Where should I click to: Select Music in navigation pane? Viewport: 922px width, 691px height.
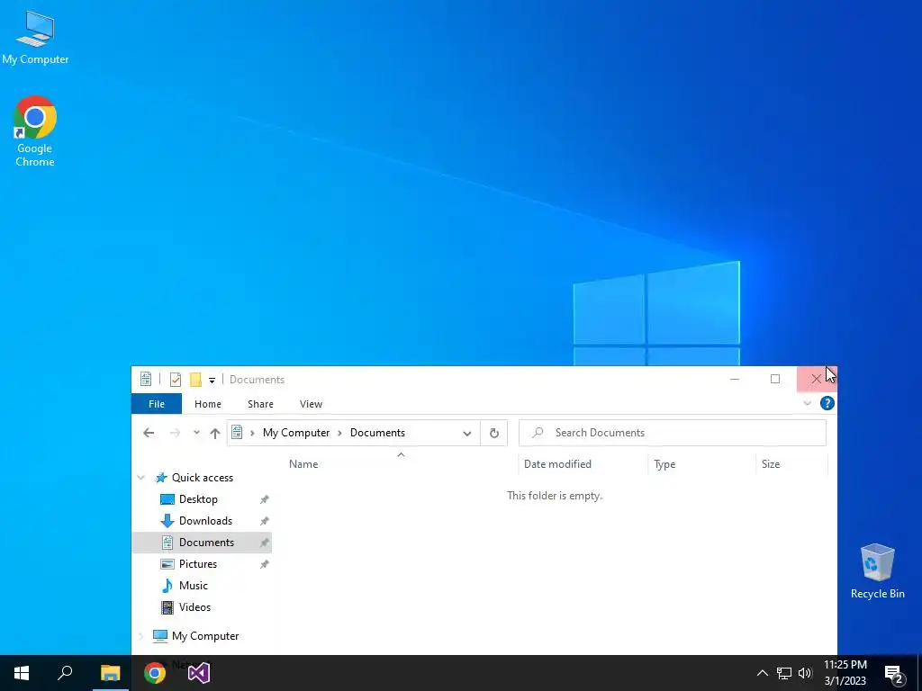(x=193, y=586)
